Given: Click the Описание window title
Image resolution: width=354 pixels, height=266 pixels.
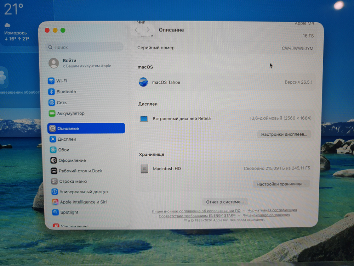Looking at the screenshot, I should coord(171,30).
